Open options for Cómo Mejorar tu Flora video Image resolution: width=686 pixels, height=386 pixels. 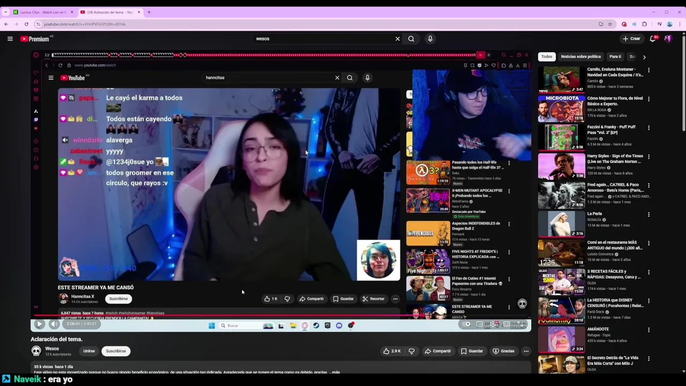pos(648,99)
